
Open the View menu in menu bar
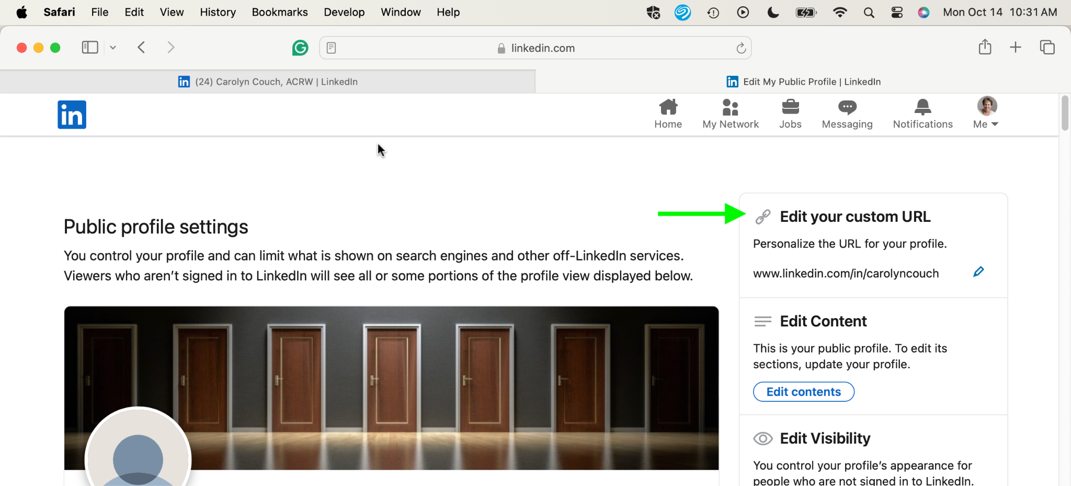(x=172, y=12)
